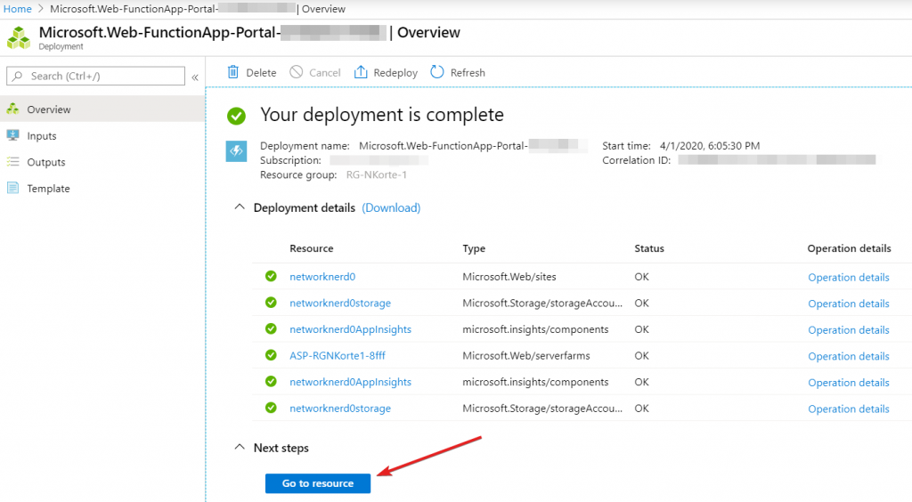Click the start time 4/1/2020, 6:05:30 PM
Image resolution: width=912 pixels, height=502 pixels.
pyautogui.click(x=710, y=146)
